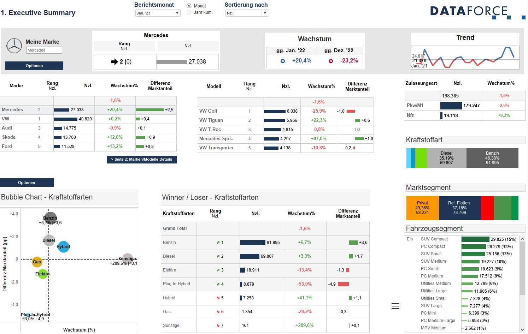Click the Rel. Flotten market segment
The width and height of the screenshot is (528, 334).
coord(459,208)
